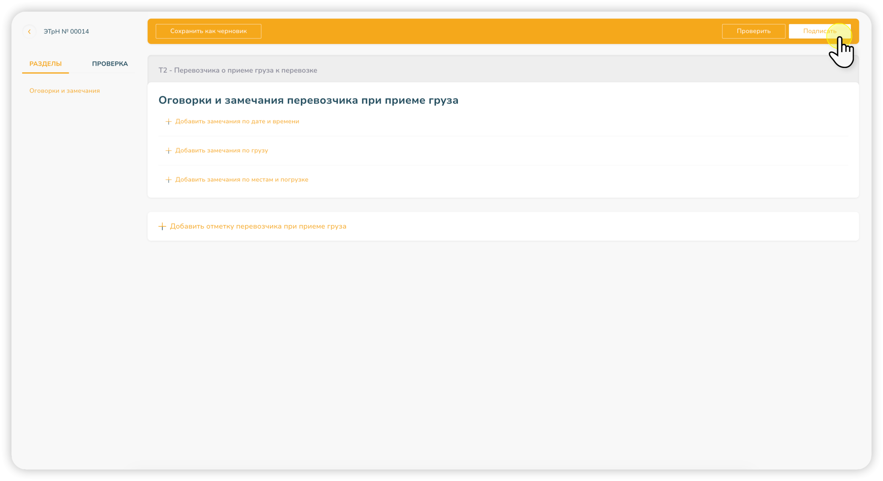This screenshot has width=883, height=481.
Task: Click the Оговорки и замечания перевозчика heading
Action: point(308,100)
